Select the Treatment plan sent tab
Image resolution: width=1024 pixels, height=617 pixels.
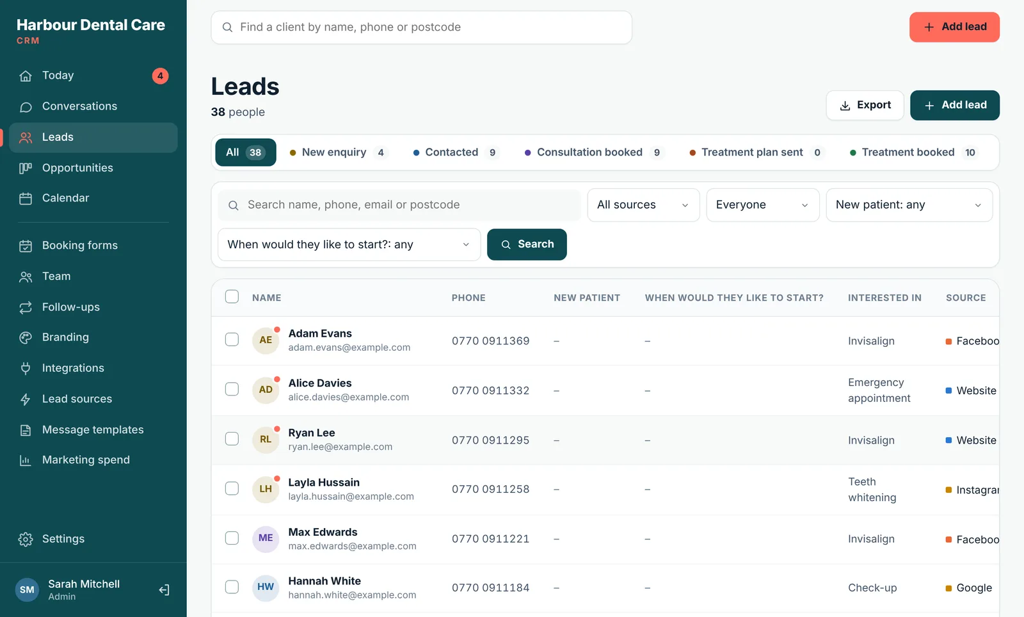[x=756, y=152]
